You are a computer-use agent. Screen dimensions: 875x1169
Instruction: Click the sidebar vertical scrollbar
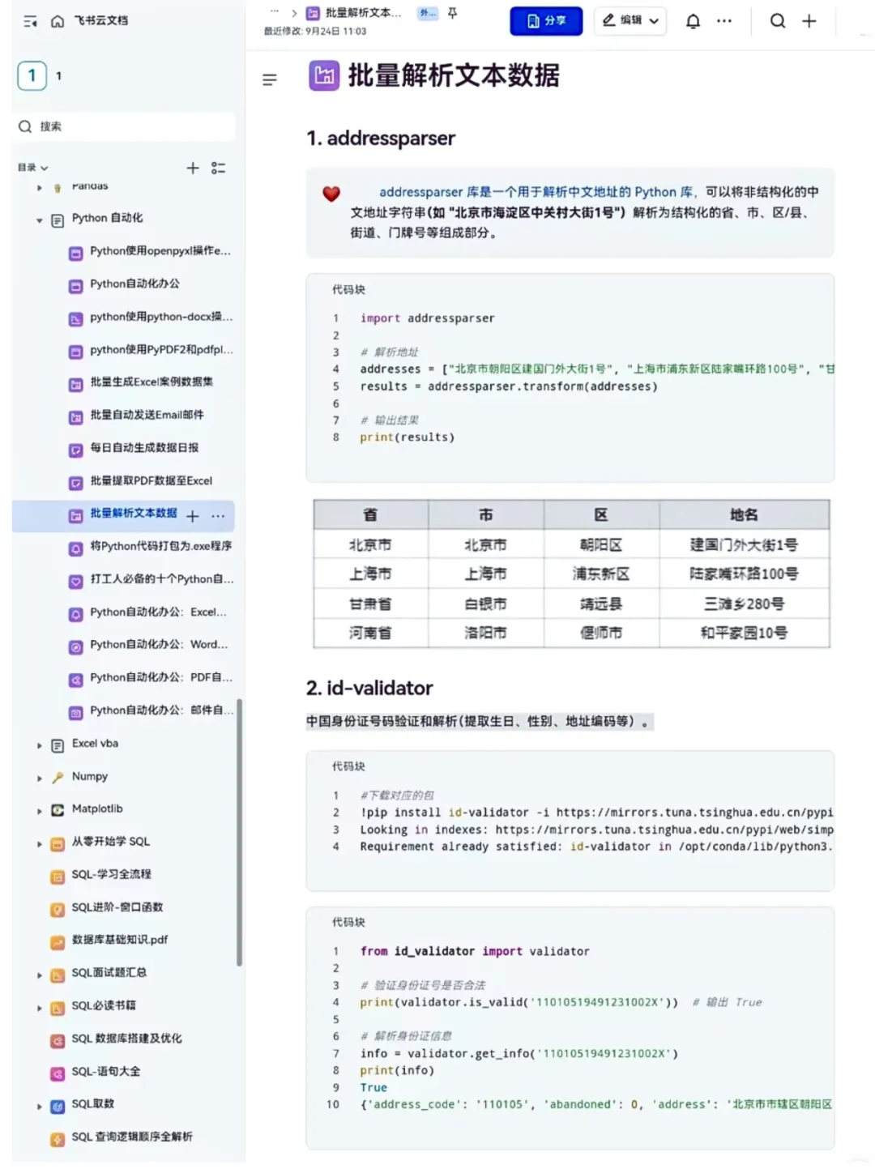click(239, 832)
